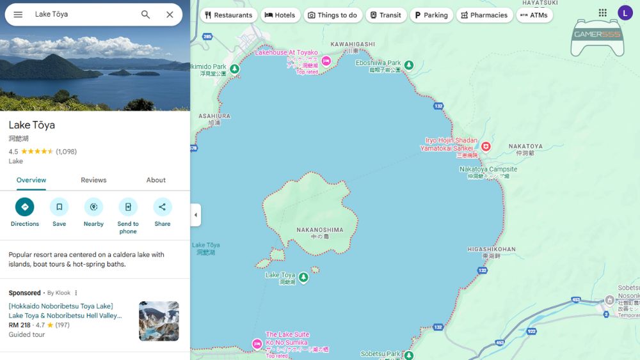Open the Google apps grid
The image size is (640, 360).
click(602, 13)
